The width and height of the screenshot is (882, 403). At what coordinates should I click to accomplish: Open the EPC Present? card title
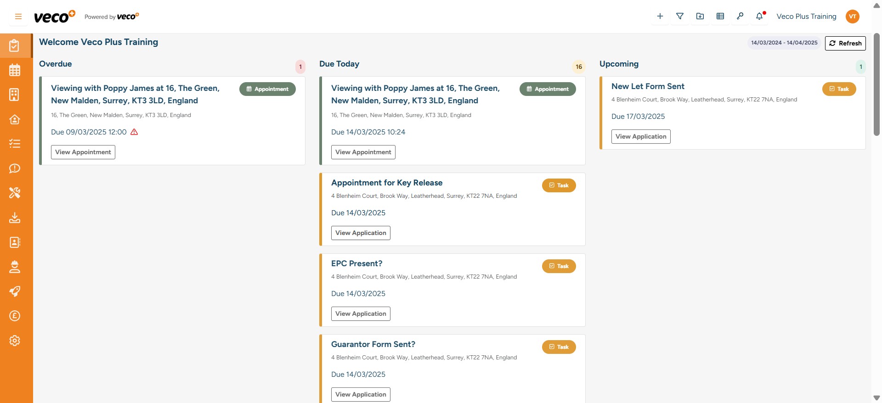[356, 263]
